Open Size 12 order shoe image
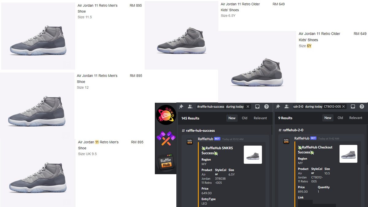 37,106
